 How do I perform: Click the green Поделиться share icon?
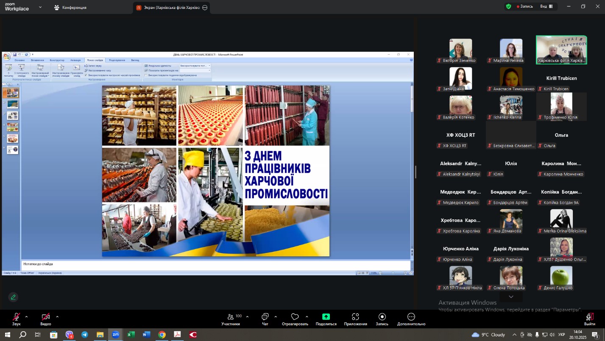326,317
